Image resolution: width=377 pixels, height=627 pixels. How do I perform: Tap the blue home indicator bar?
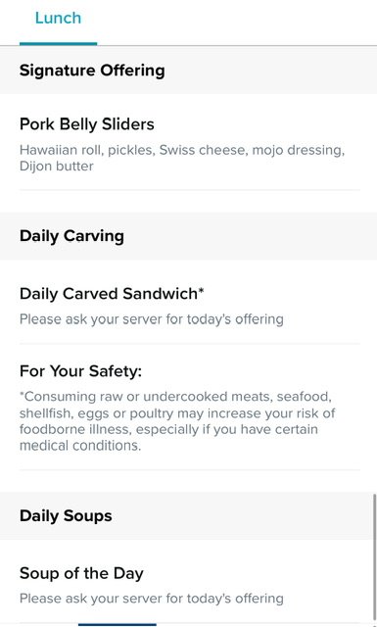[x=118, y=625]
